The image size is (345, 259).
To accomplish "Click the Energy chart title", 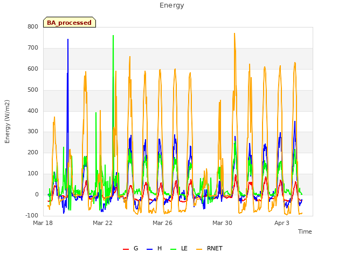I will pos(172,5).
